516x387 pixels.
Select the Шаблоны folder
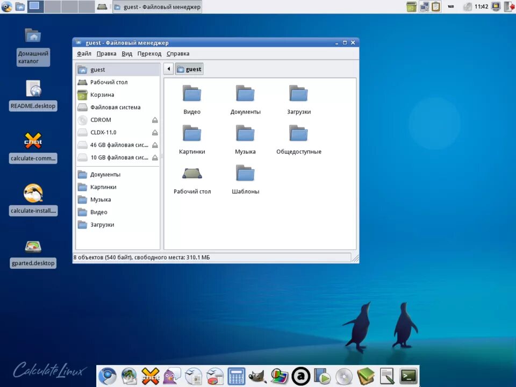pyautogui.click(x=246, y=180)
